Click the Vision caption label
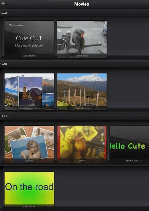Image resolution: width=149 pixels, height=211 pixels. pos(82,161)
